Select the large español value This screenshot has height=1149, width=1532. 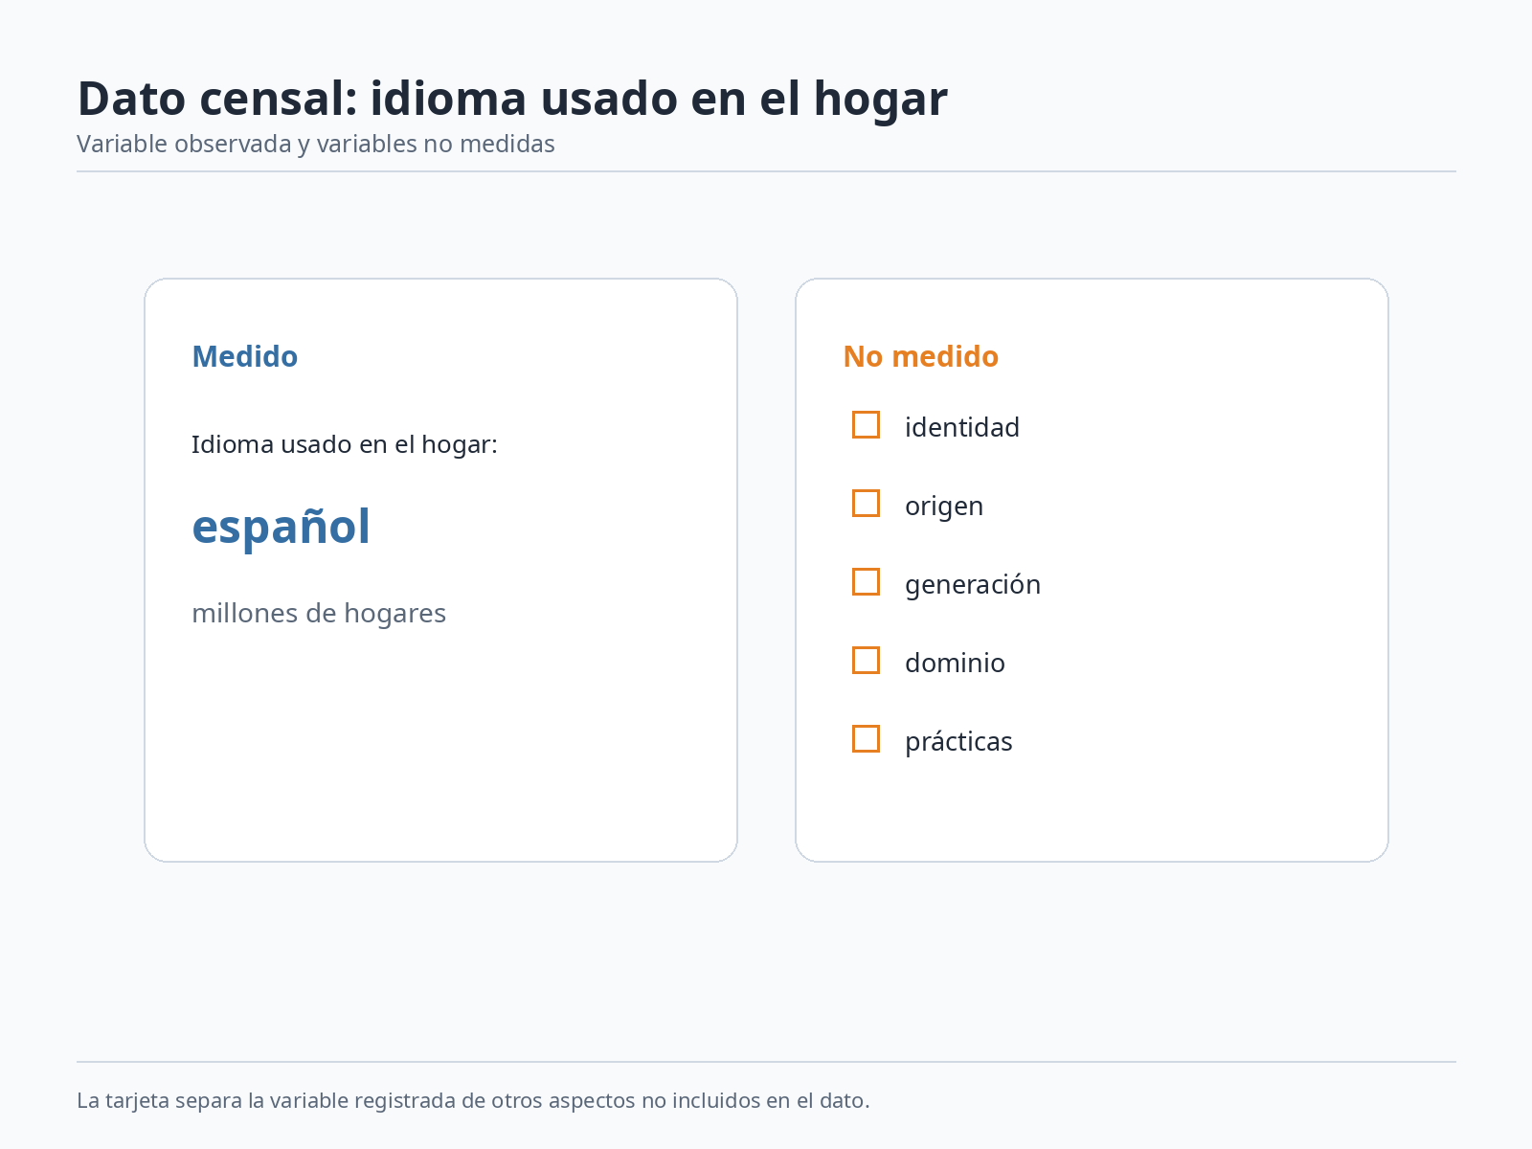tap(281, 528)
